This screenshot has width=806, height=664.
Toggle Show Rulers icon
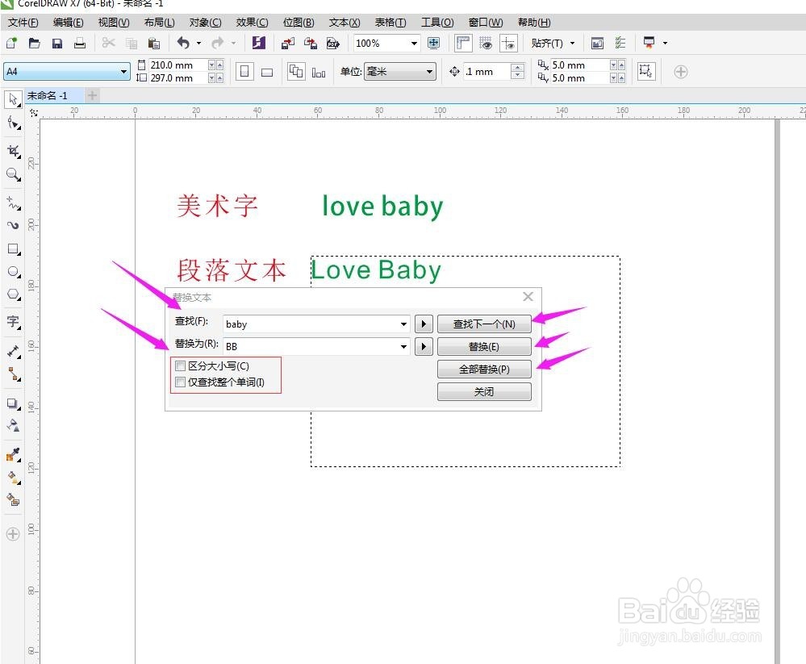coord(463,44)
